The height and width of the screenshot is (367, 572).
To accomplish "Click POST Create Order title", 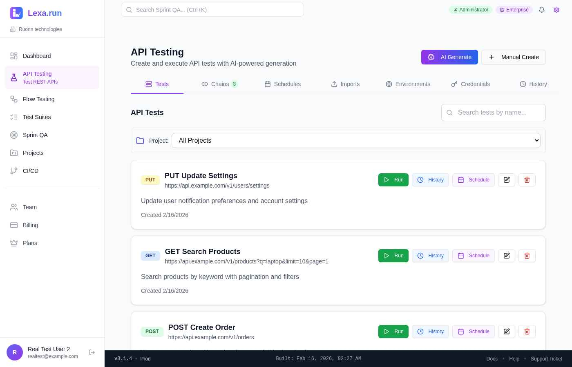I will tap(202, 327).
